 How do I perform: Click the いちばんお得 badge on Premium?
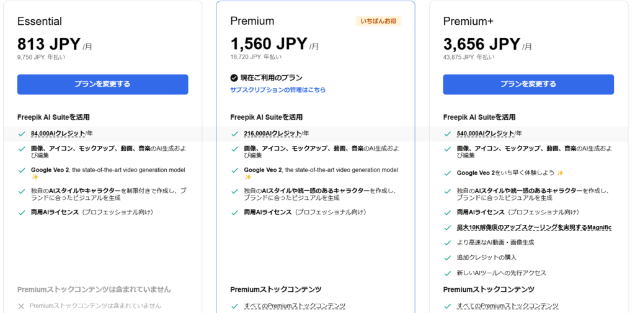coord(378,21)
